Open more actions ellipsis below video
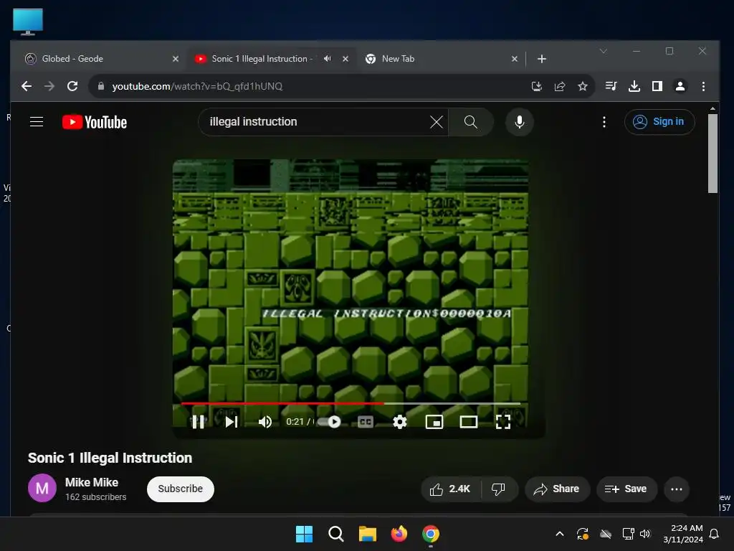Viewport: 734px width, 551px height. click(x=677, y=489)
